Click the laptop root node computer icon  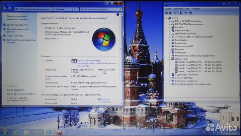[x=169, y=18]
